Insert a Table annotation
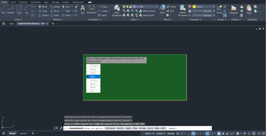Image resolution: width=266 pixels, height=136 pixels. click(x=102, y=15)
